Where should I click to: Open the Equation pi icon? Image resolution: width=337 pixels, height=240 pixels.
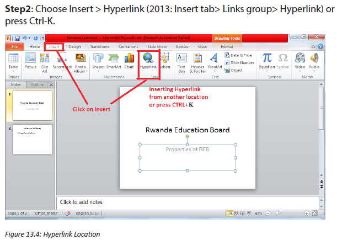(267, 58)
